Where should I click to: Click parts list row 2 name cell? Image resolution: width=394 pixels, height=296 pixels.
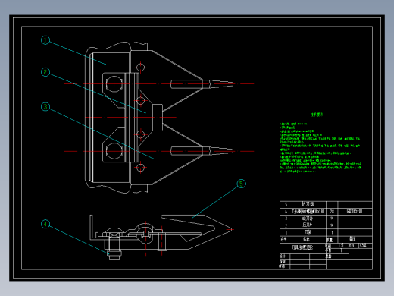click(x=309, y=225)
